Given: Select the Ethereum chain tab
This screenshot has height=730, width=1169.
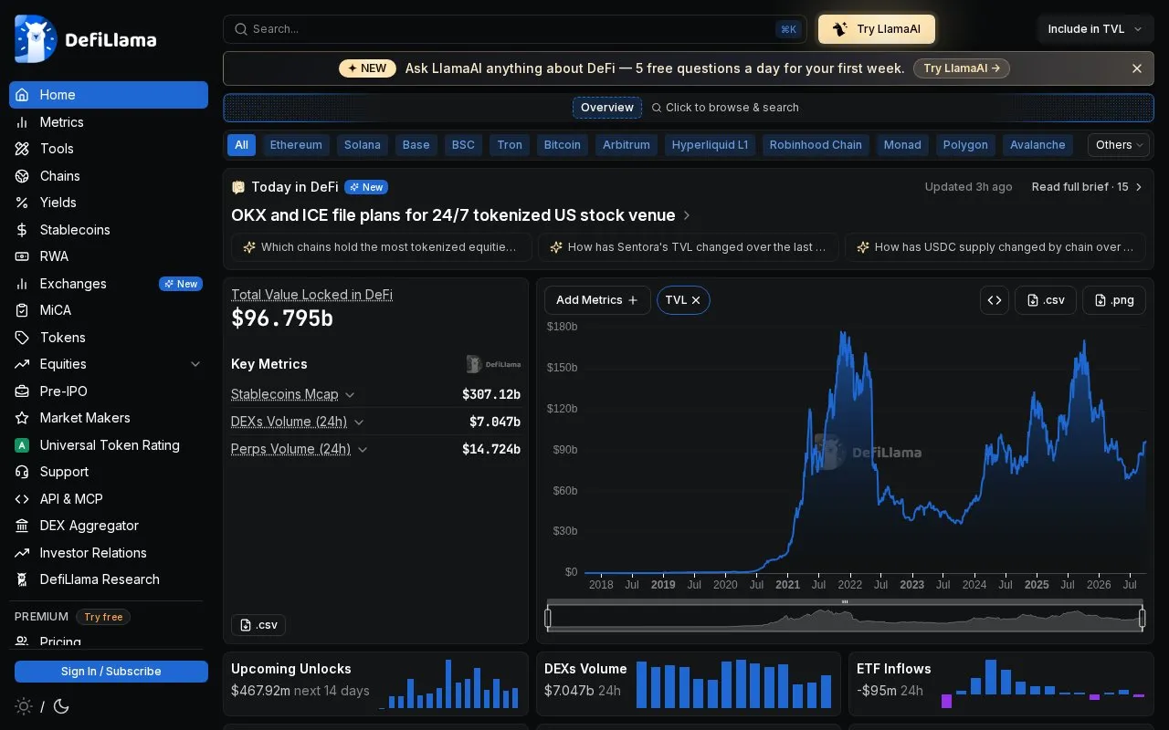Looking at the screenshot, I should point(296,145).
